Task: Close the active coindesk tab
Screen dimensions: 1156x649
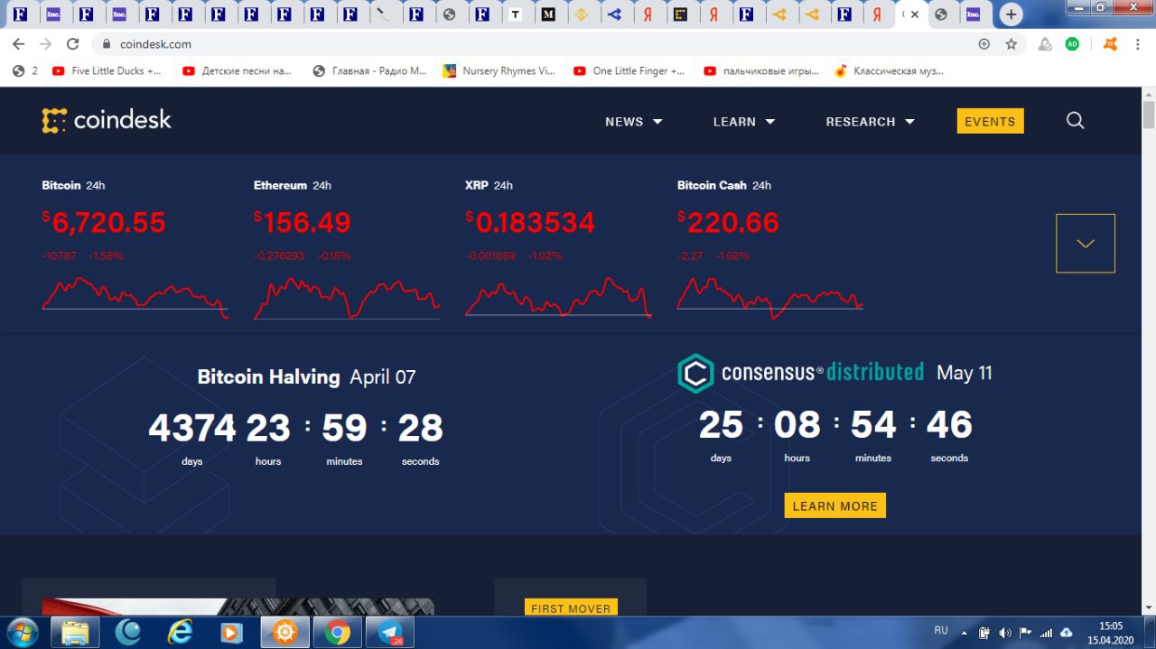Action: (x=915, y=14)
